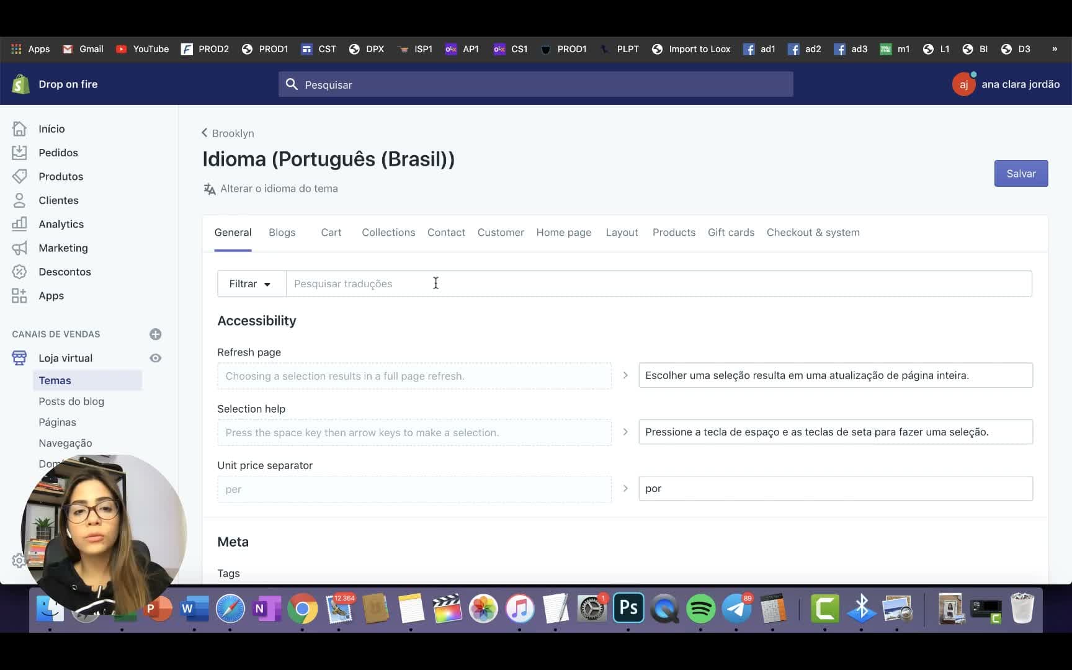Add a sales channel plus icon
Screen dimensions: 1072x670
156,334
